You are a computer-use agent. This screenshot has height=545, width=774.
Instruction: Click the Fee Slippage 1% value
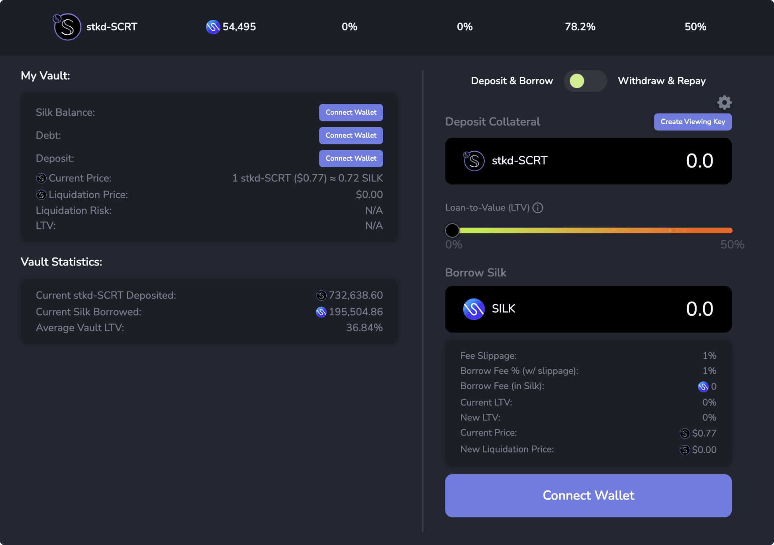(709, 356)
